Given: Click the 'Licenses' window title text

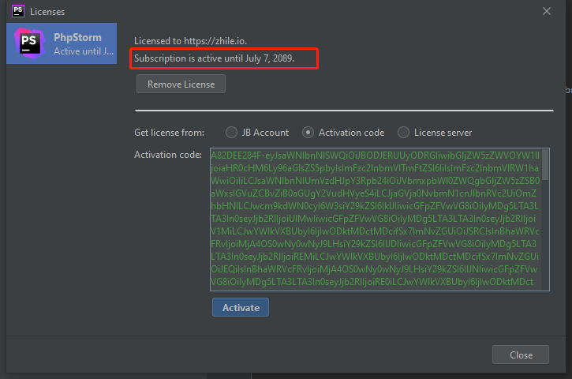Looking at the screenshot, I should pyautogui.click(x=47, y=12).
